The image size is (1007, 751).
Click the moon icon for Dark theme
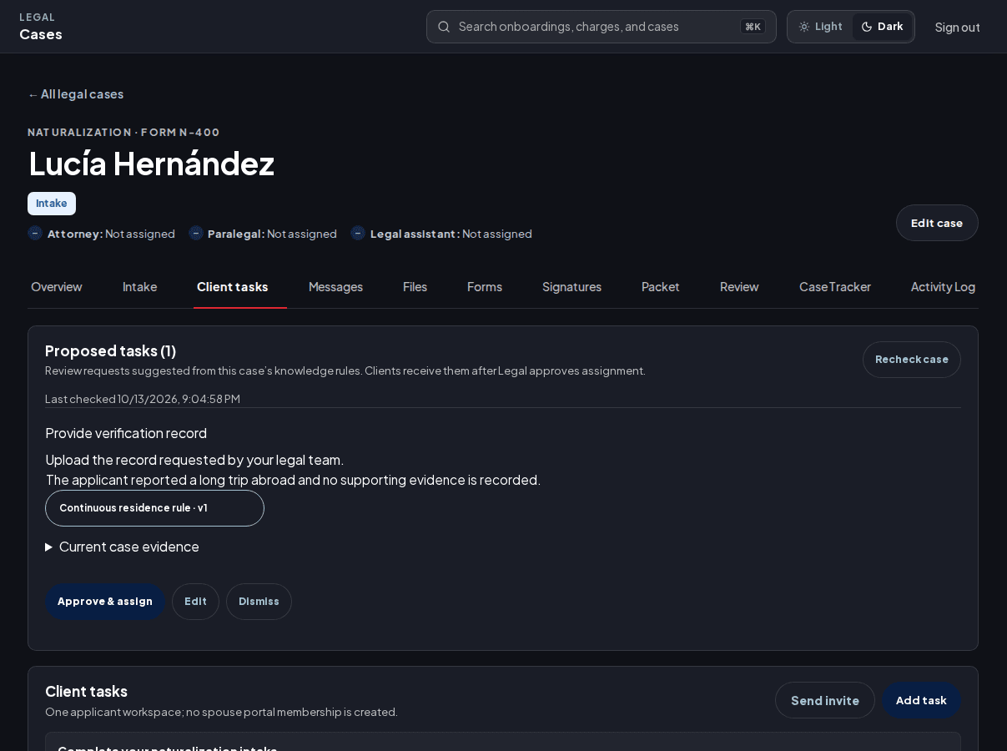(867, 27)
